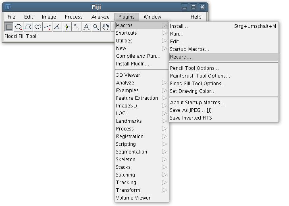Open the File menu
The width and height of the screenshot is (289, 206).
(11, 17)
